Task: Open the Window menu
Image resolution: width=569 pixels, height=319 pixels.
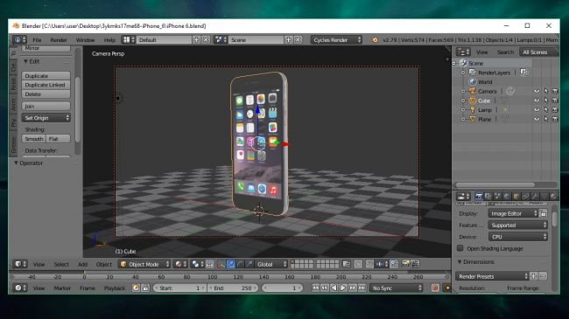Action: pyautogui.click(x=85, y=40)
